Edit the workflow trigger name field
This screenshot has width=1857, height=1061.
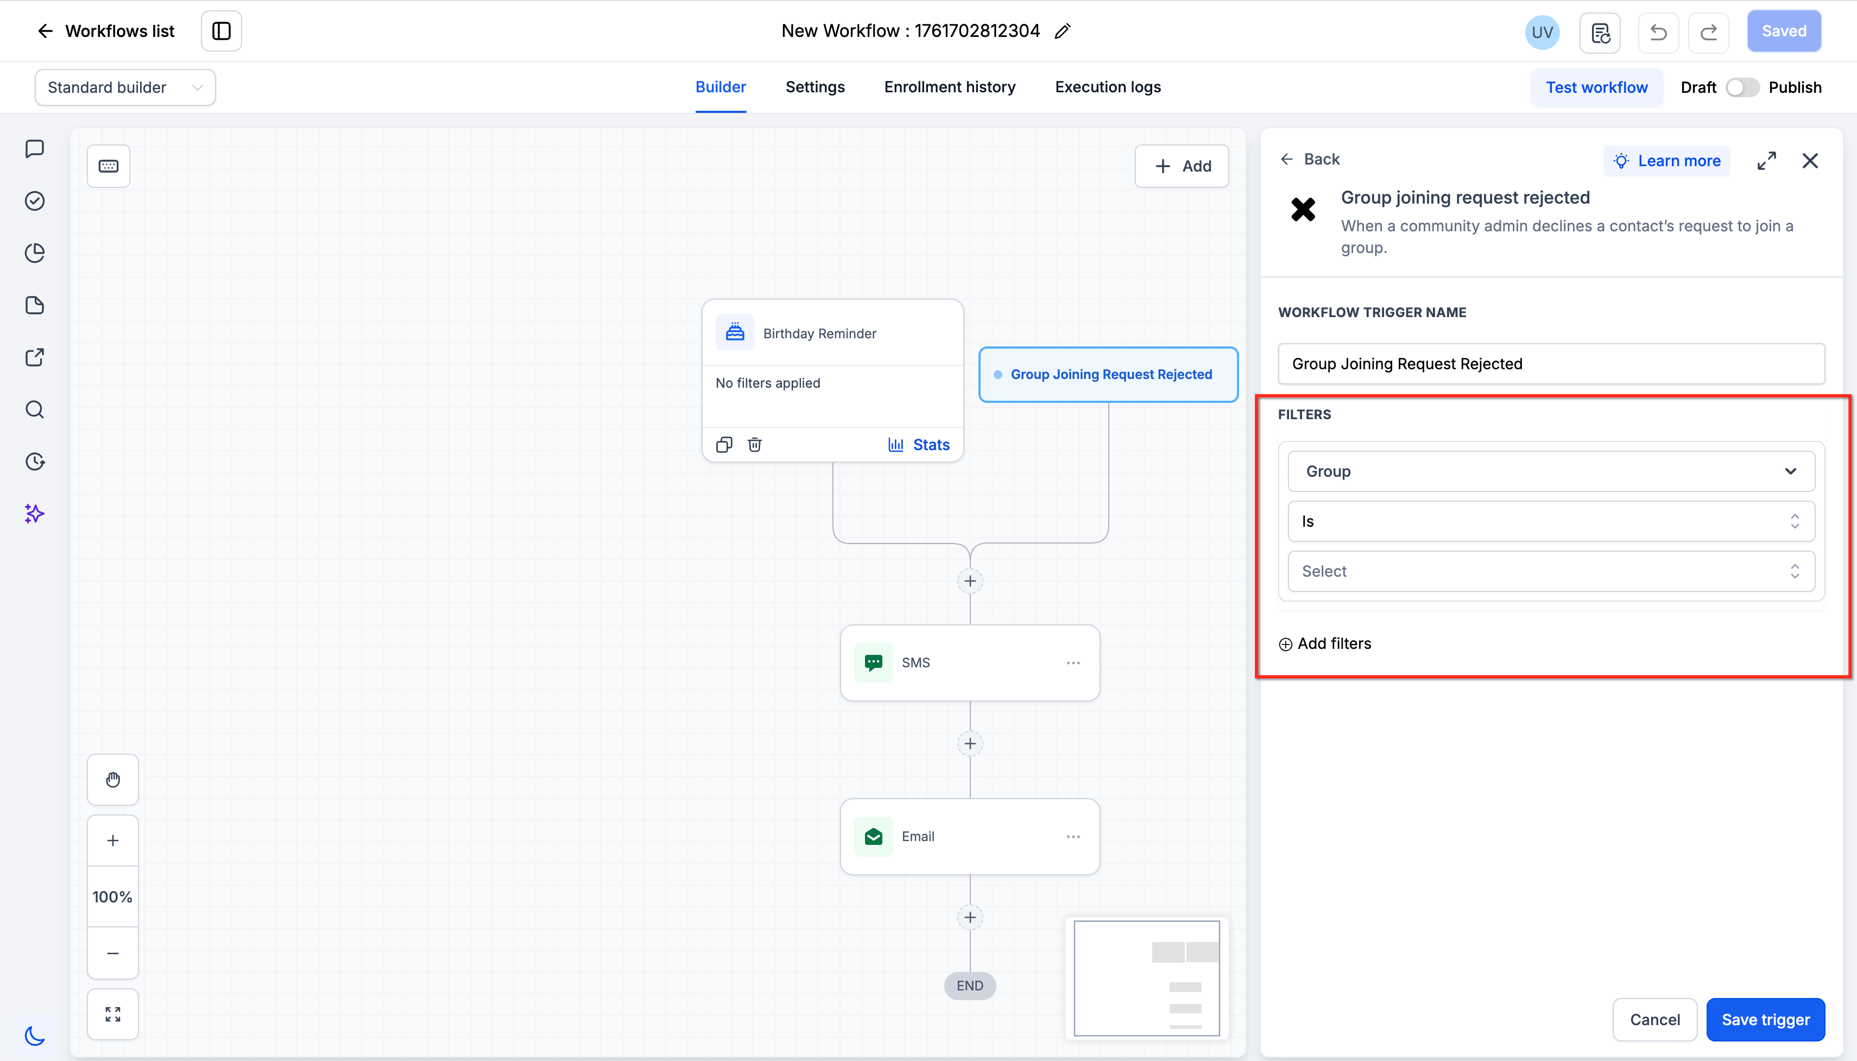tap(1552, 364)
